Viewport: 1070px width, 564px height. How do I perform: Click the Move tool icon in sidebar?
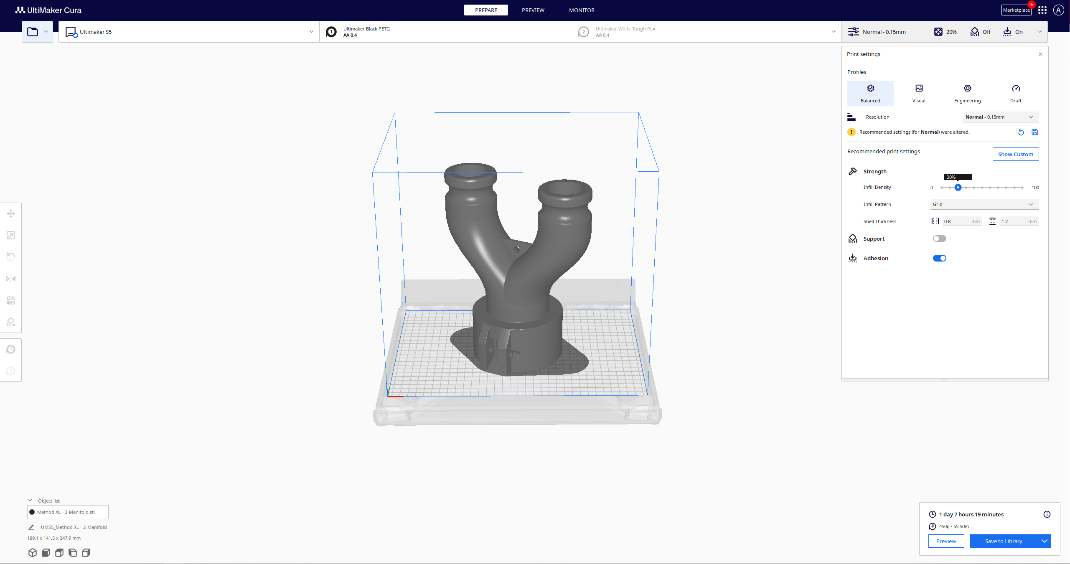point(10,212)
